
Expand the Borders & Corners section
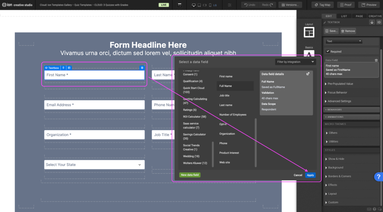[340, 176]
